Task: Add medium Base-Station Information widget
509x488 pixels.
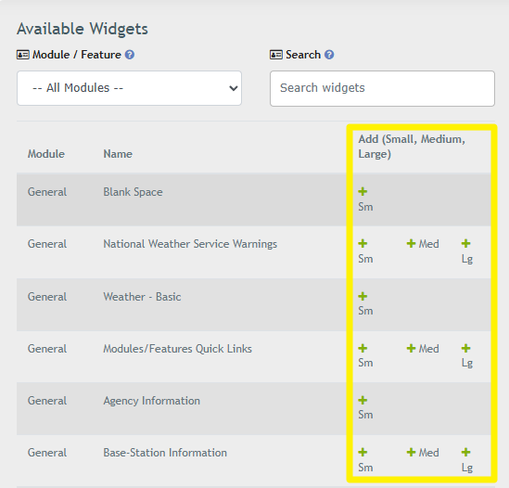Action: (423, 453)
